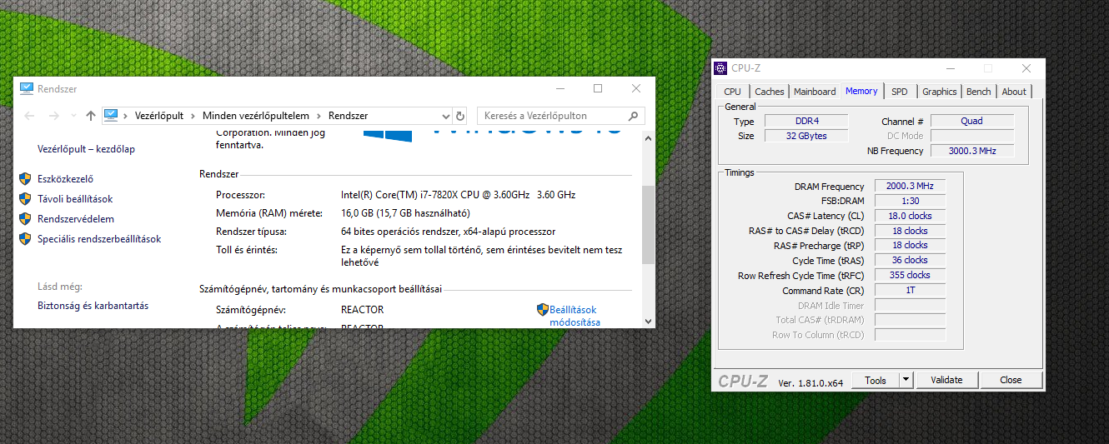Screen dimensions: 1109x444
Task: Click Command Rate 1T value
Action: (x=910, y=291)
